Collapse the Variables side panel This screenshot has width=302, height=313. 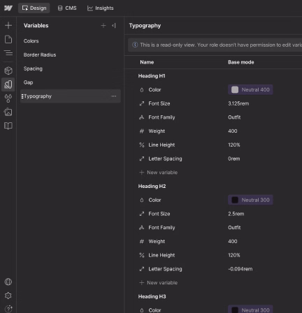click(114, 26)
